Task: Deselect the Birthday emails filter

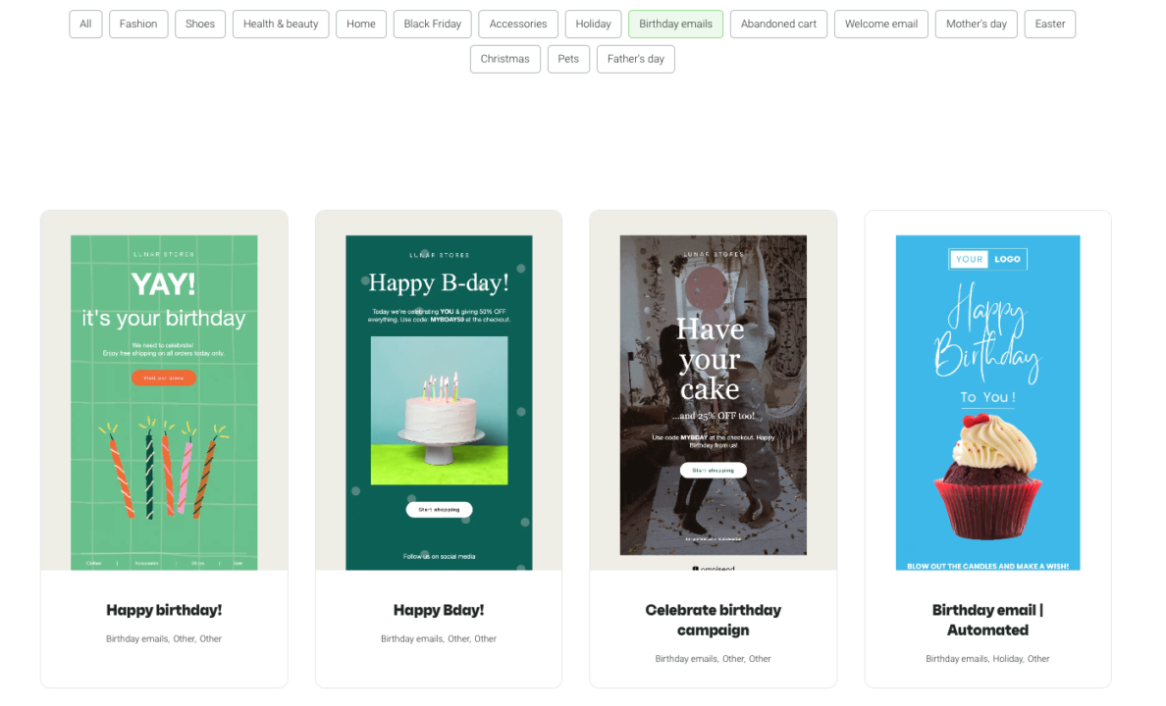Action: point(675,24)
